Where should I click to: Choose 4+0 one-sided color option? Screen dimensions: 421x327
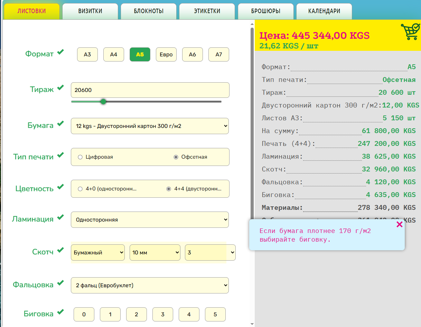[x=80, y=189]
